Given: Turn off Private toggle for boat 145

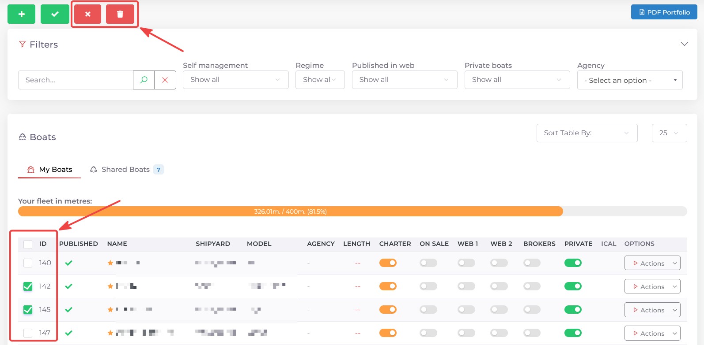Looking at the screenshot, I should point(573,310).
